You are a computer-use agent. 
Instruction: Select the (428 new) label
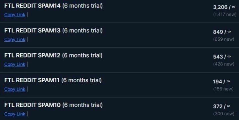point(224,64)
